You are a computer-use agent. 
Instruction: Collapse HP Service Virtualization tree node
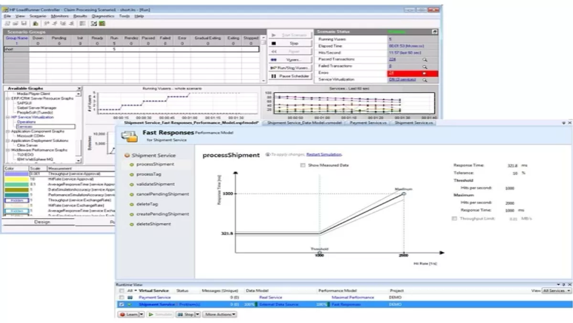pos(8,117)
